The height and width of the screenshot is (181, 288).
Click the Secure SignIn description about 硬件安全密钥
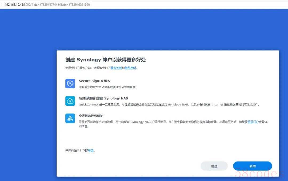pyautogui.click(x=108, y=87)
